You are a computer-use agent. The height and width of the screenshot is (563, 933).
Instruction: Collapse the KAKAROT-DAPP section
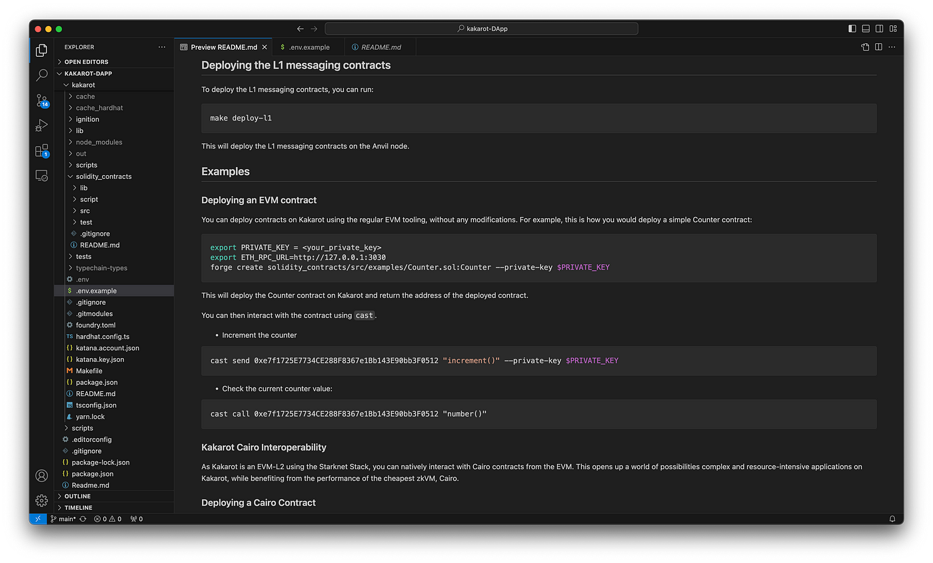[x=114, y=73]
